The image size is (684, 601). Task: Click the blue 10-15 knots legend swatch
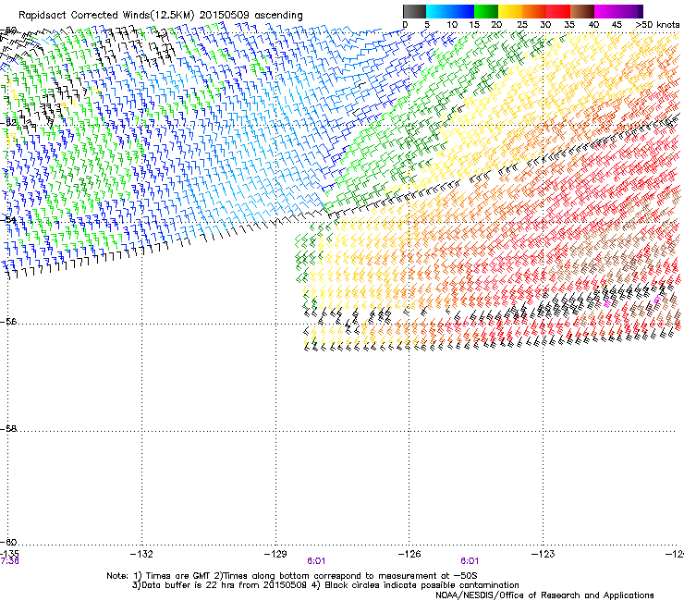tap(462, 11)
